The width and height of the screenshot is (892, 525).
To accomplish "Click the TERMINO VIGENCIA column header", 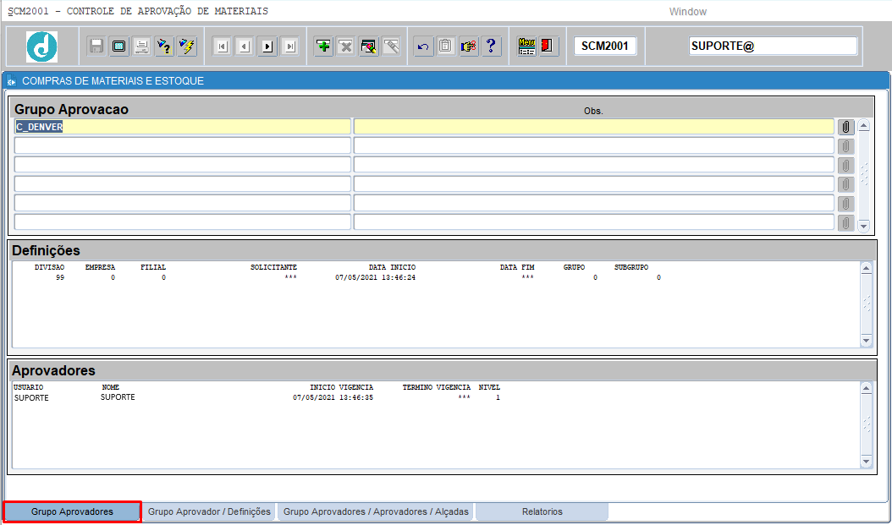I will (437, 387).
